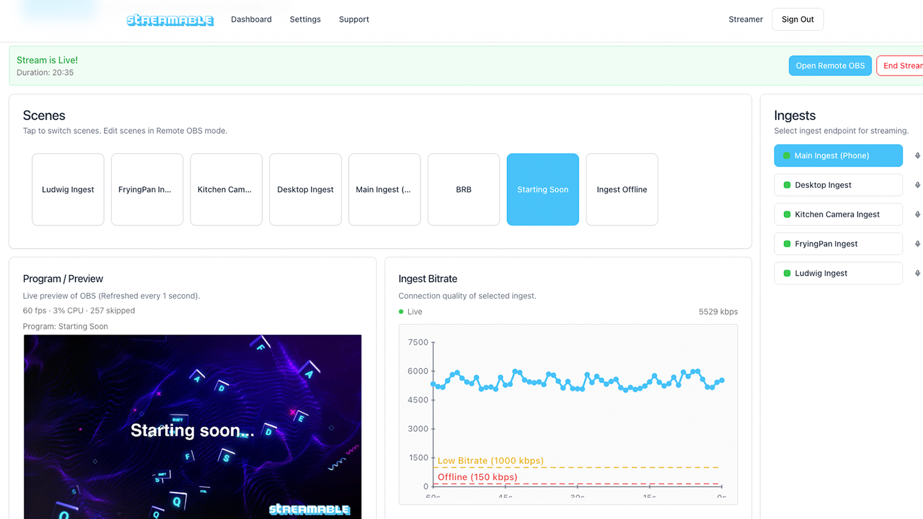Click the Streamable logo
The width and height of the screenshot is (923, 519).
170,19
